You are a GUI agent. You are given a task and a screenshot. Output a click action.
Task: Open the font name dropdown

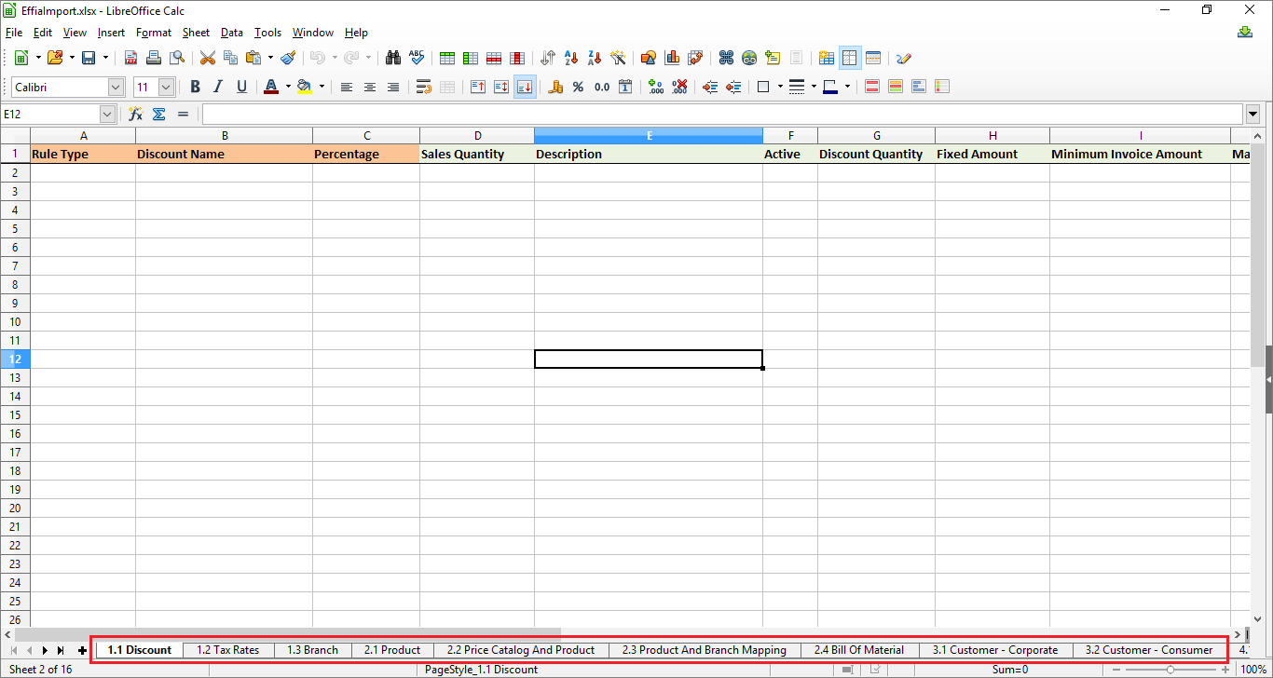click(116, 87)
